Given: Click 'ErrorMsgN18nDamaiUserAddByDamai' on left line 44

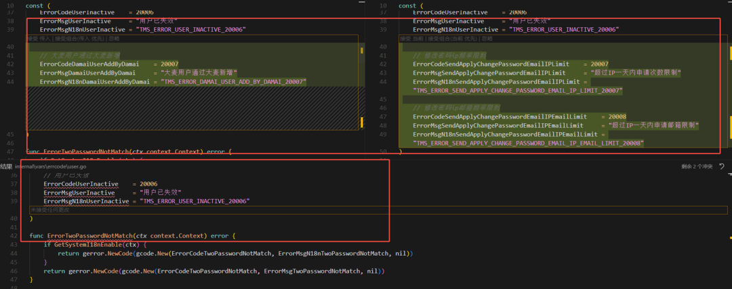Looking at the screenshot, I should point(95,82).
